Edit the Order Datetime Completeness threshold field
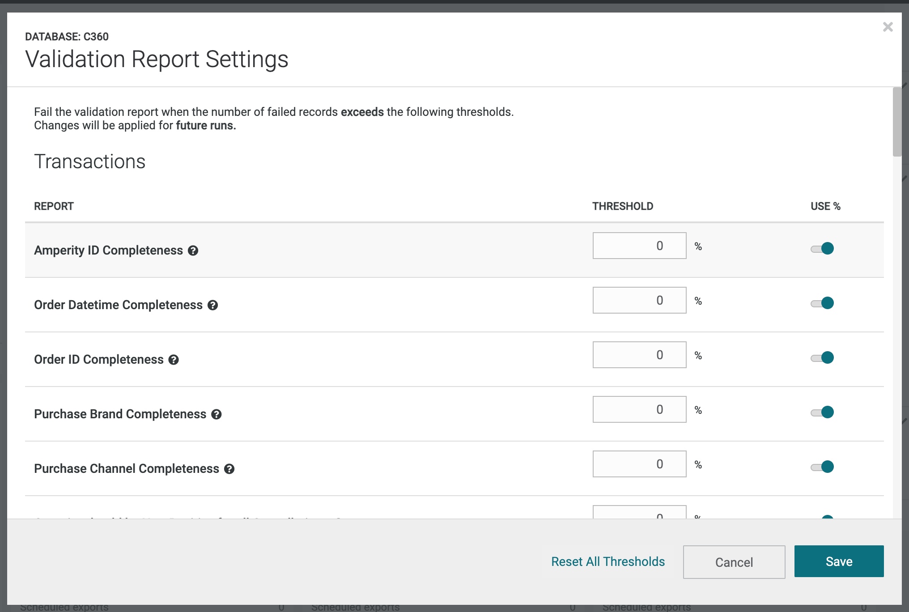The image size is (909, 612). (639, 300)
